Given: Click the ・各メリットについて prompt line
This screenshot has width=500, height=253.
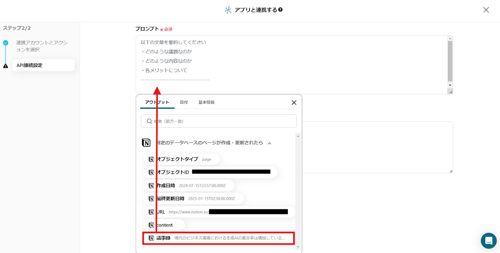Looking at the screenshot, I should [x=164, y=70].
